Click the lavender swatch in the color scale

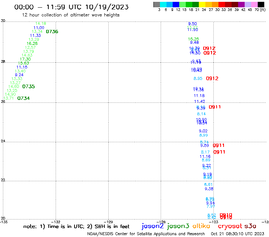(x=248, y=4)
